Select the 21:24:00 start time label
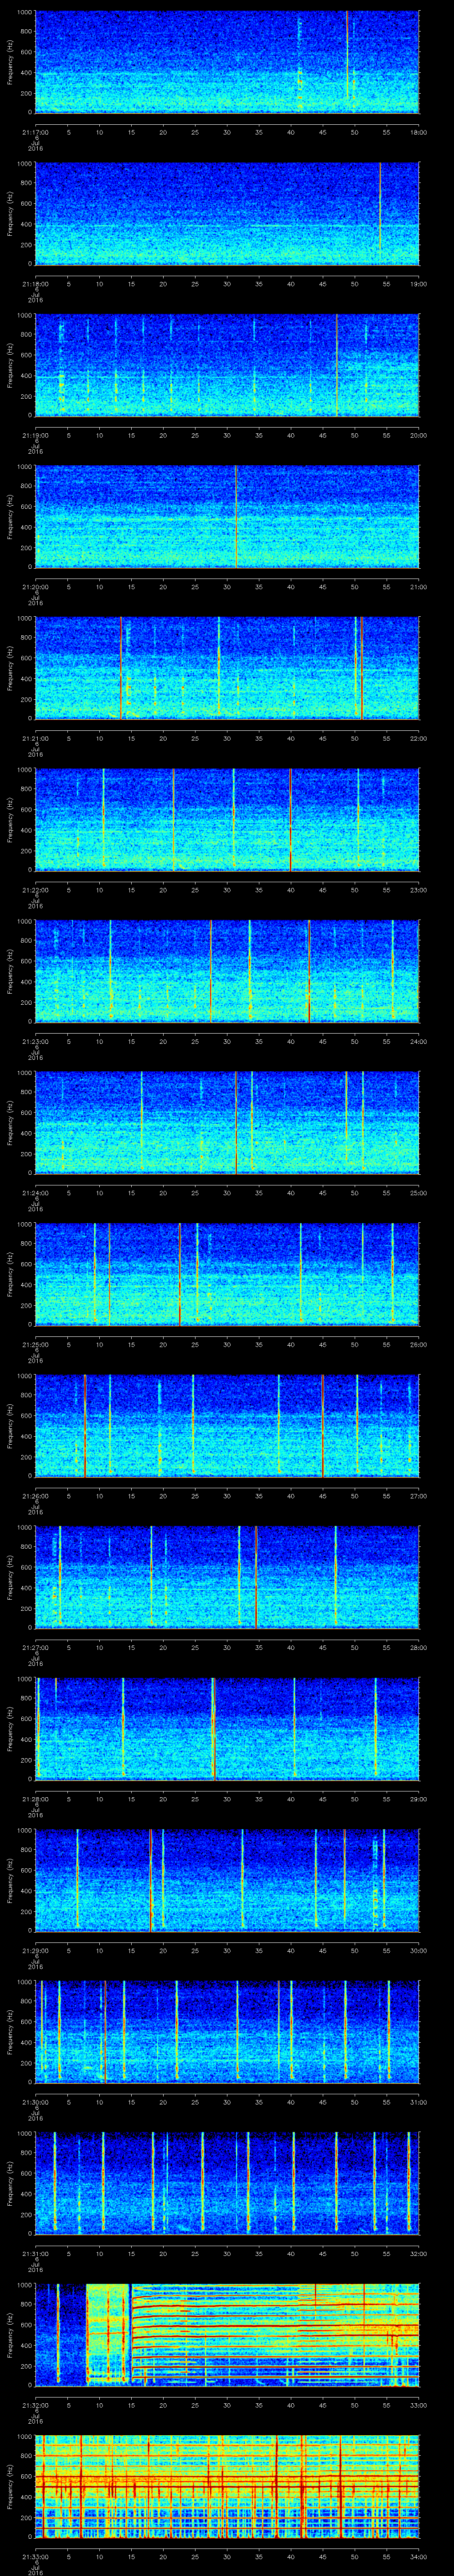 [35, 1192]
